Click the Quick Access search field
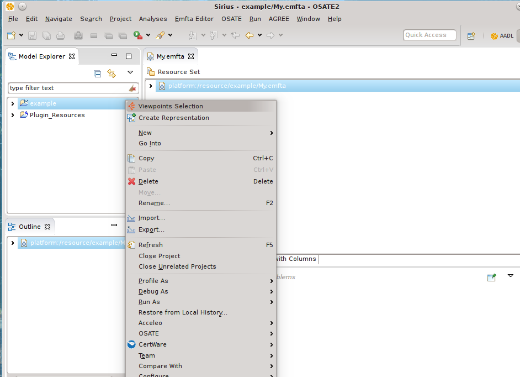The image size is (520, 377). coord(429,35)
